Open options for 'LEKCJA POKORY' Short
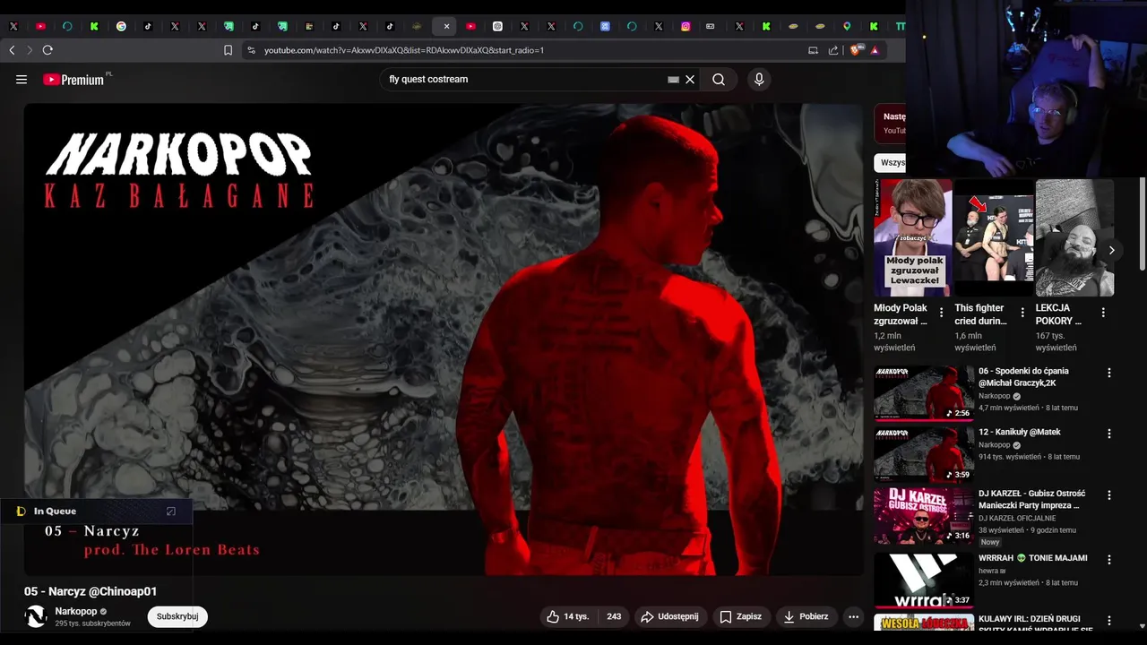Screen dimensions: 1147x645 [x=1103, y=313]
